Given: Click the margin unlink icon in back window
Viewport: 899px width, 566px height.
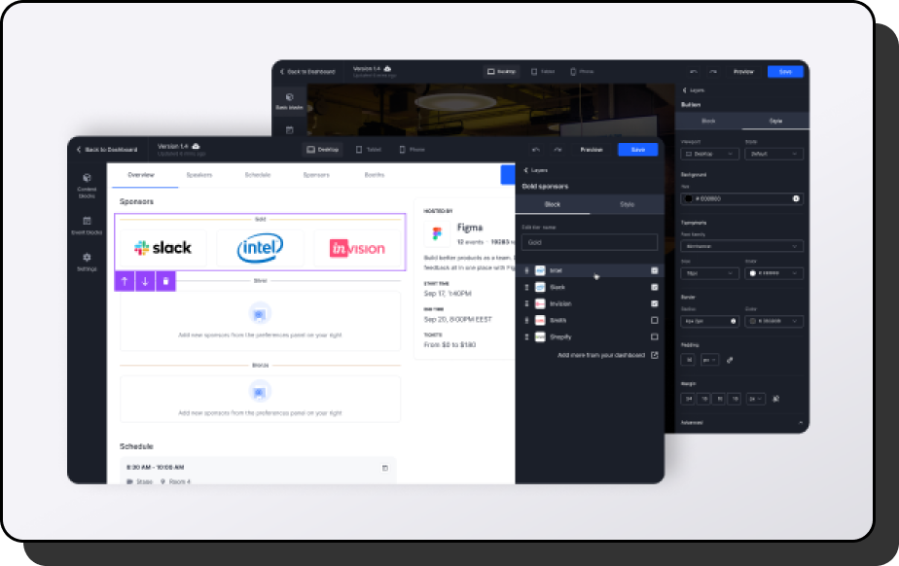Looking at the screenshot, I should tap(775, 399).
